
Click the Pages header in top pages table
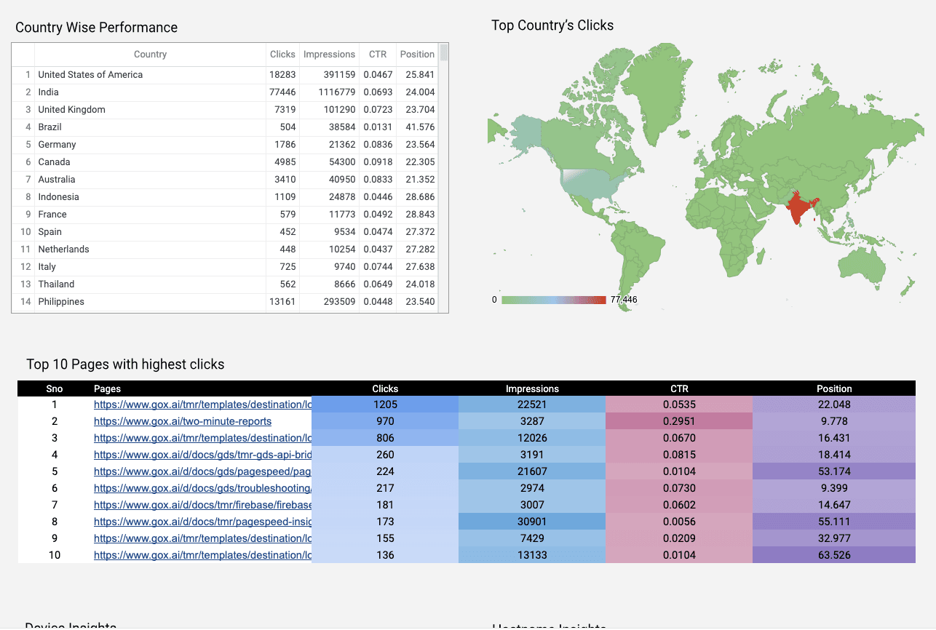(108, 389)
